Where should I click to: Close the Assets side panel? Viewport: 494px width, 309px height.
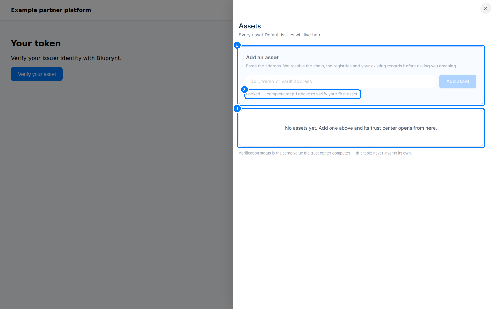coord(485,8)
